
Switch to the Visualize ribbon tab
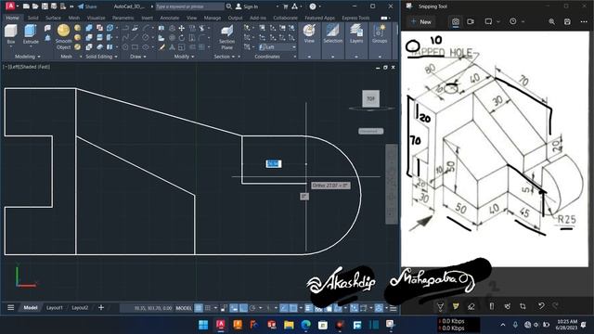[96, 18]
